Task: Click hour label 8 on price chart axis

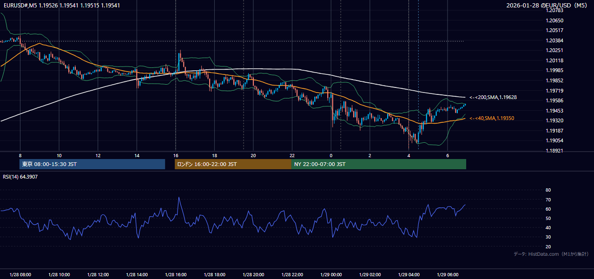Action: coord(20,155)
